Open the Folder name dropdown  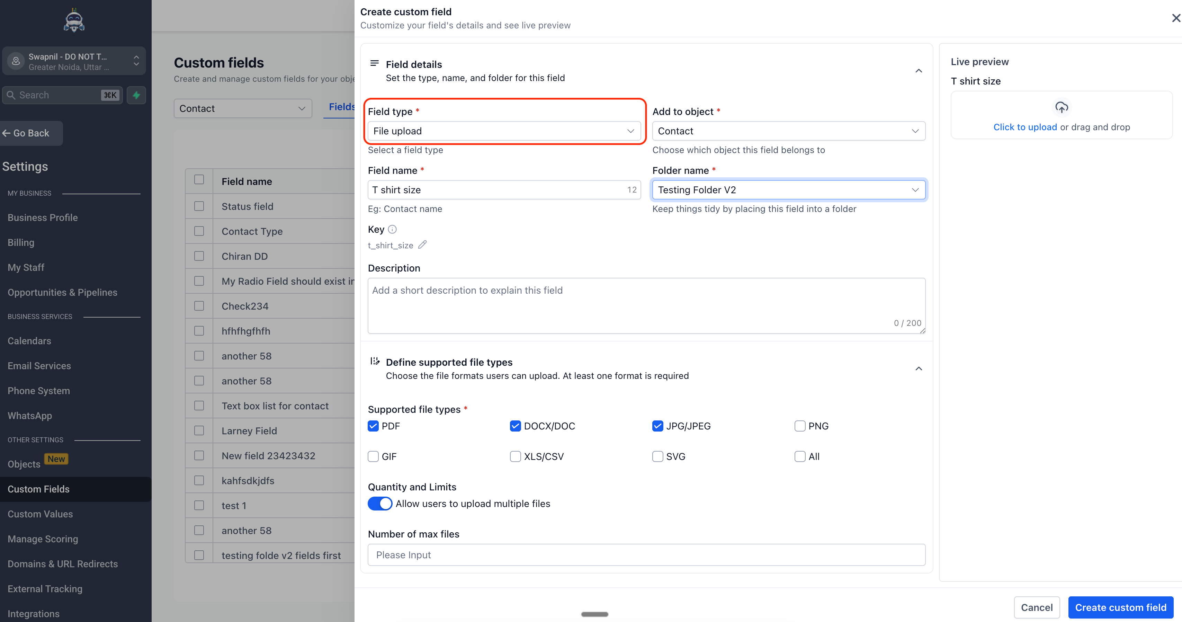(788, 190)
